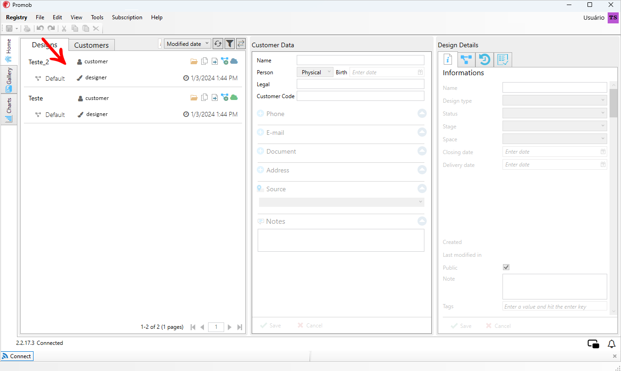Click add version icon for Teste_2

pos(225,61)
